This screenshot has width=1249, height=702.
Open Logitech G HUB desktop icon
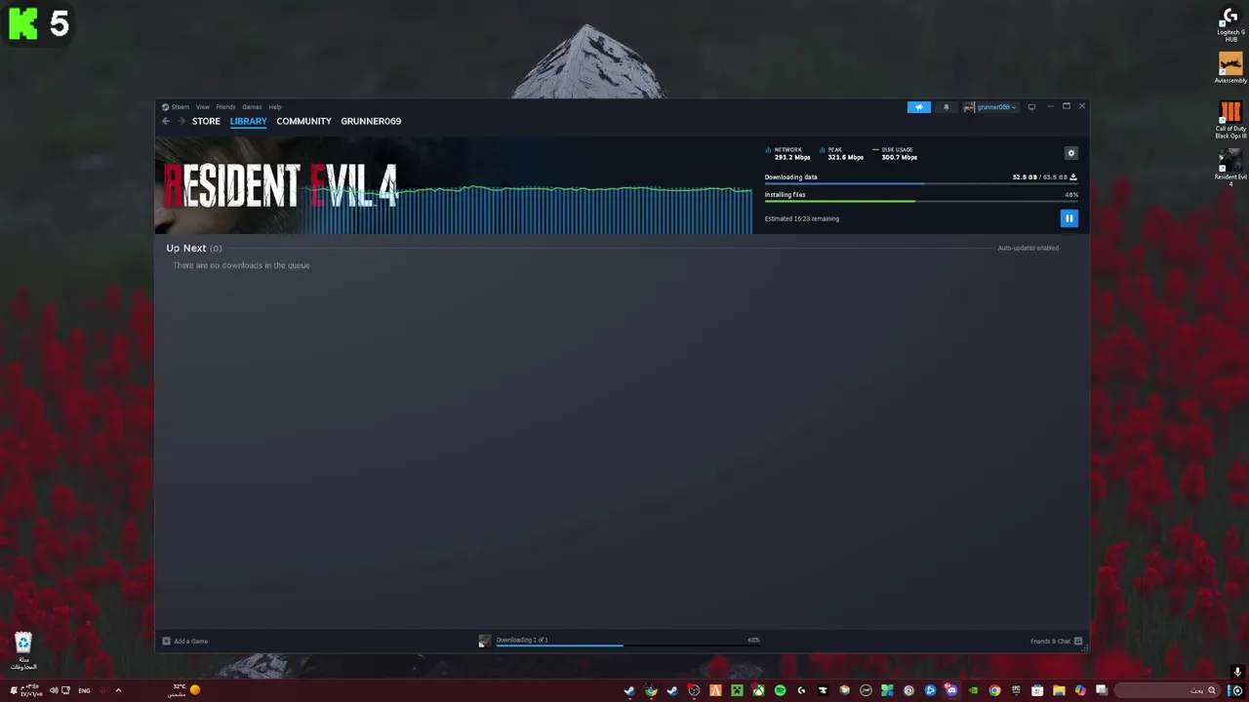[x=1230, y=23]
